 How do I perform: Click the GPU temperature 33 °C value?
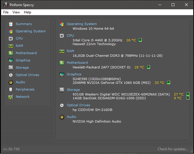160,83
